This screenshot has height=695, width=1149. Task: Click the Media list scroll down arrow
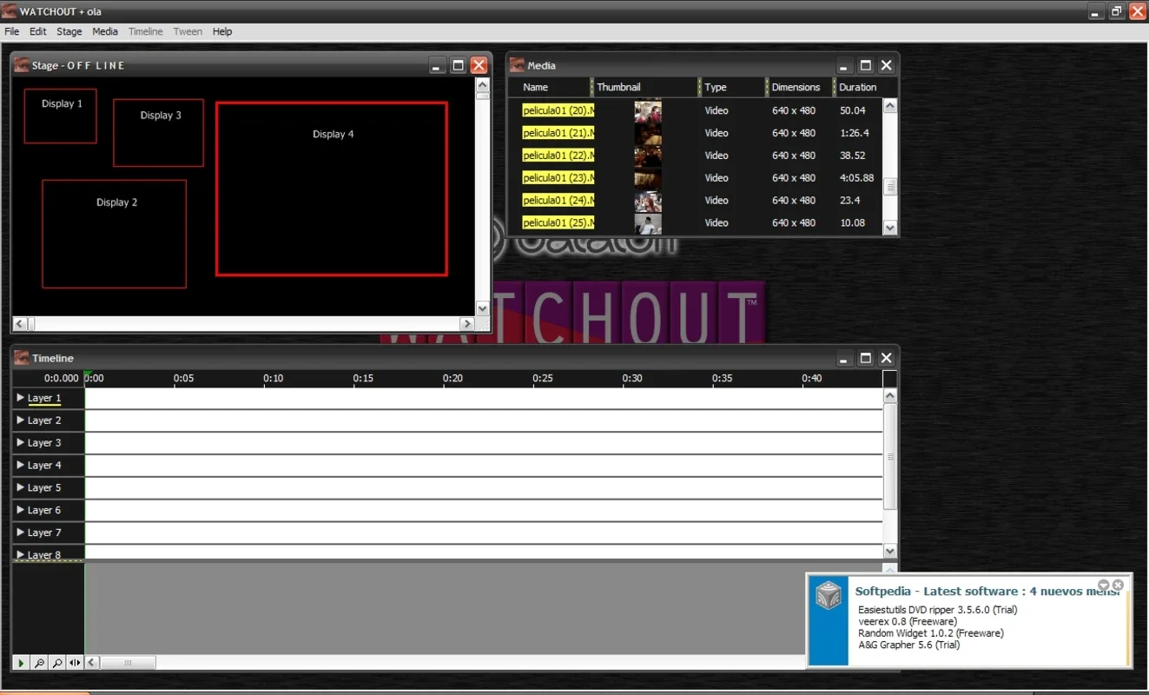point(889,228)
